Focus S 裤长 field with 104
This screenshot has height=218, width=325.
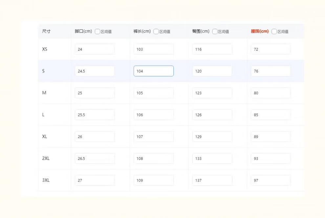pyautogui.click(x=154, y=71)
